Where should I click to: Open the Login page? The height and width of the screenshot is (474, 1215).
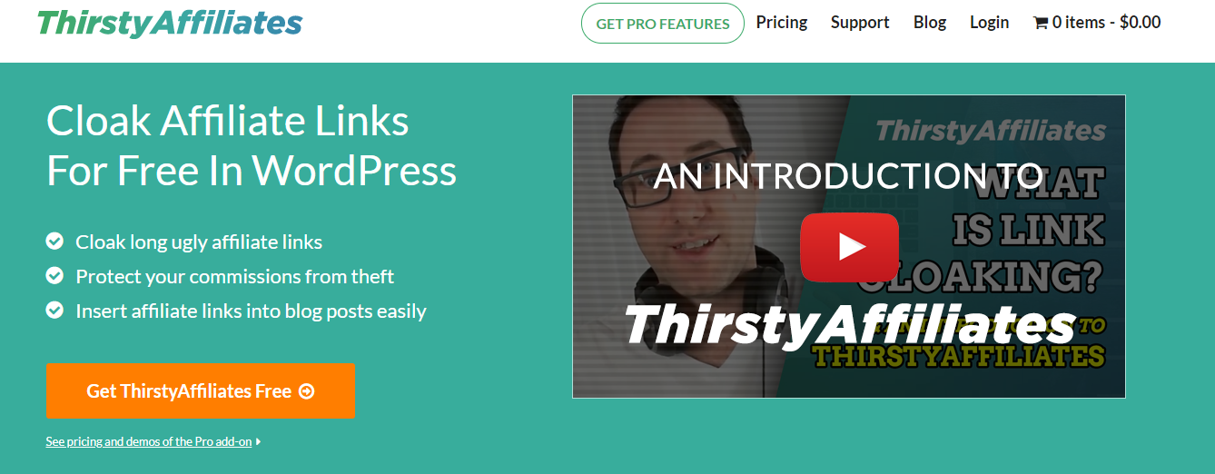(989, 22)
